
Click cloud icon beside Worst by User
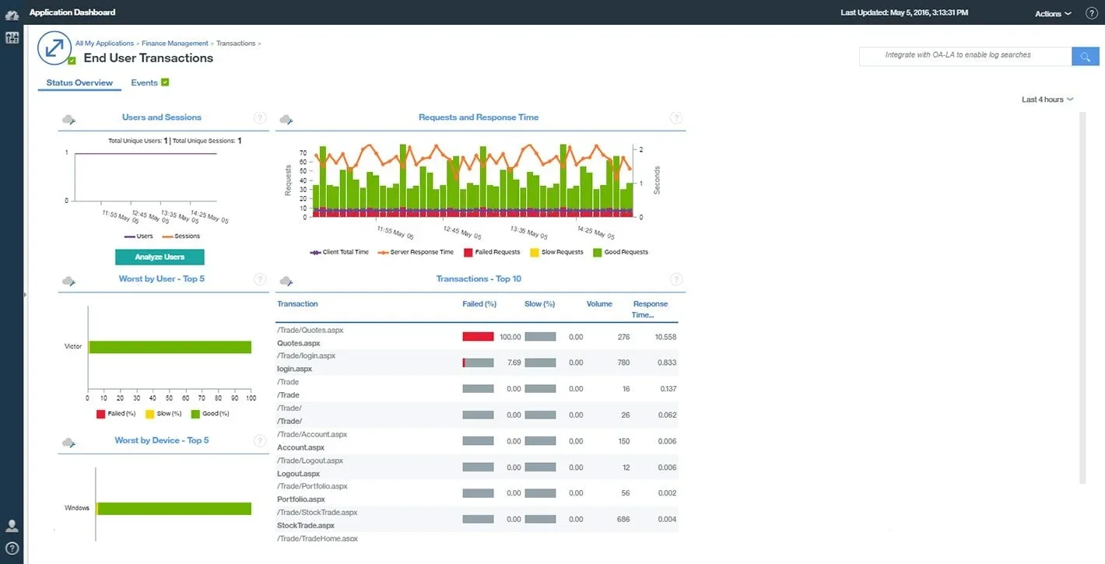click(68, 281)
